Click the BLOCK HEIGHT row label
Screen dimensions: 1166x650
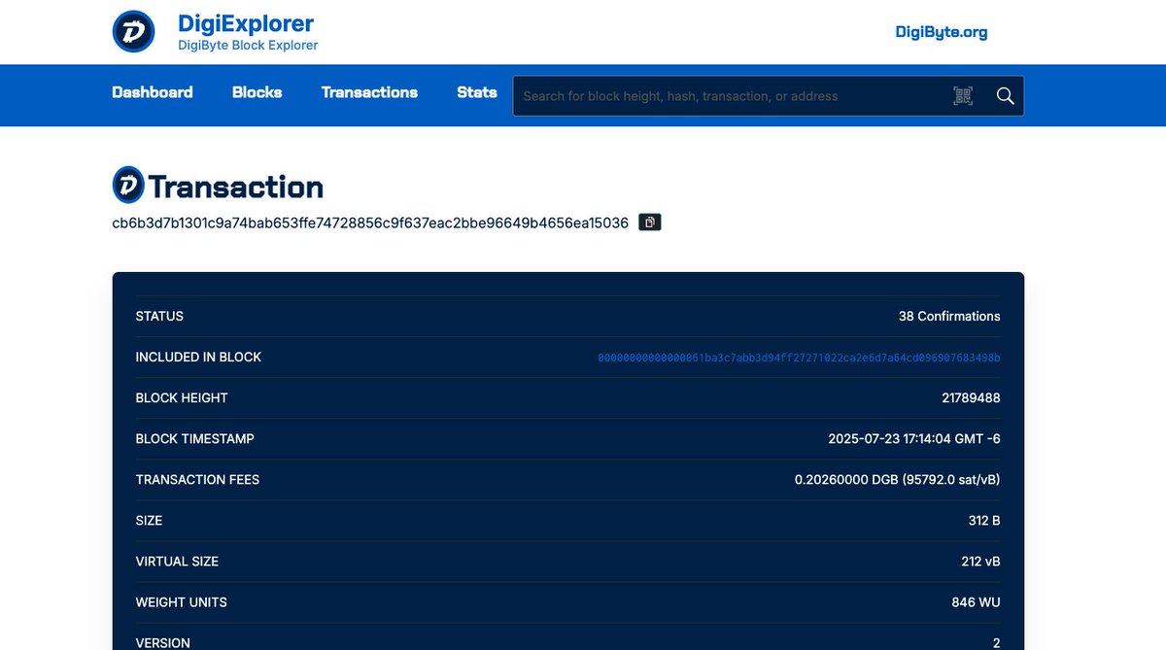click(x=182, y=397)
